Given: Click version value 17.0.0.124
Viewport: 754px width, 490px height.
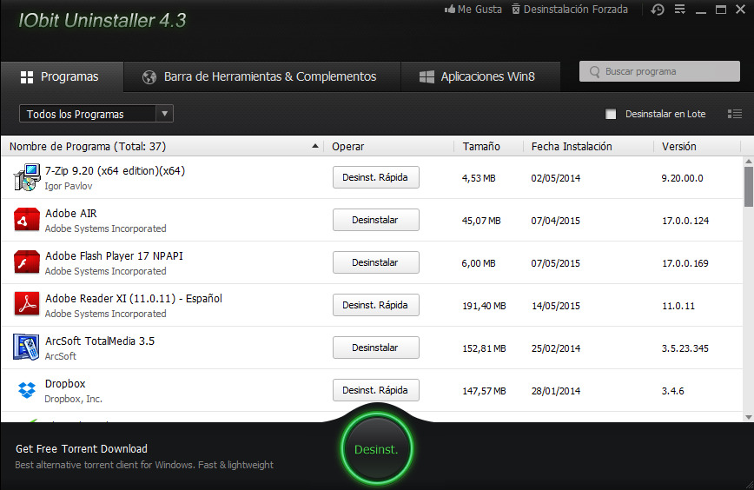Looking at the screenshot, I should pyautogui.click(x=685, y=221).
